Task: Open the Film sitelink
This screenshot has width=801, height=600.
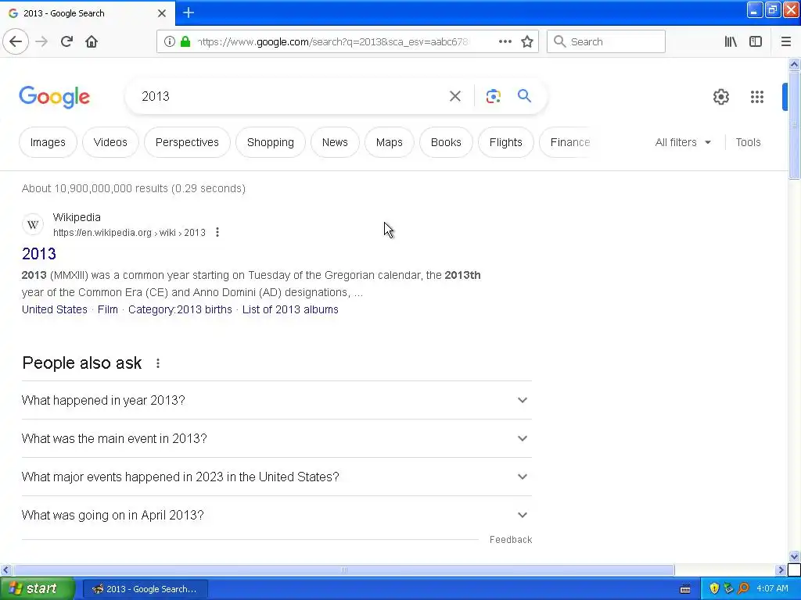Action: pos(107,309)
